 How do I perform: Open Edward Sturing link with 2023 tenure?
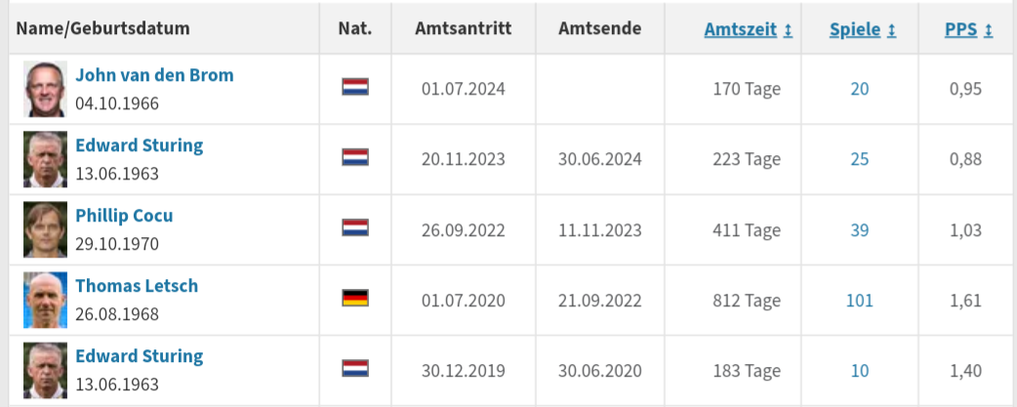tap(140, 145)
